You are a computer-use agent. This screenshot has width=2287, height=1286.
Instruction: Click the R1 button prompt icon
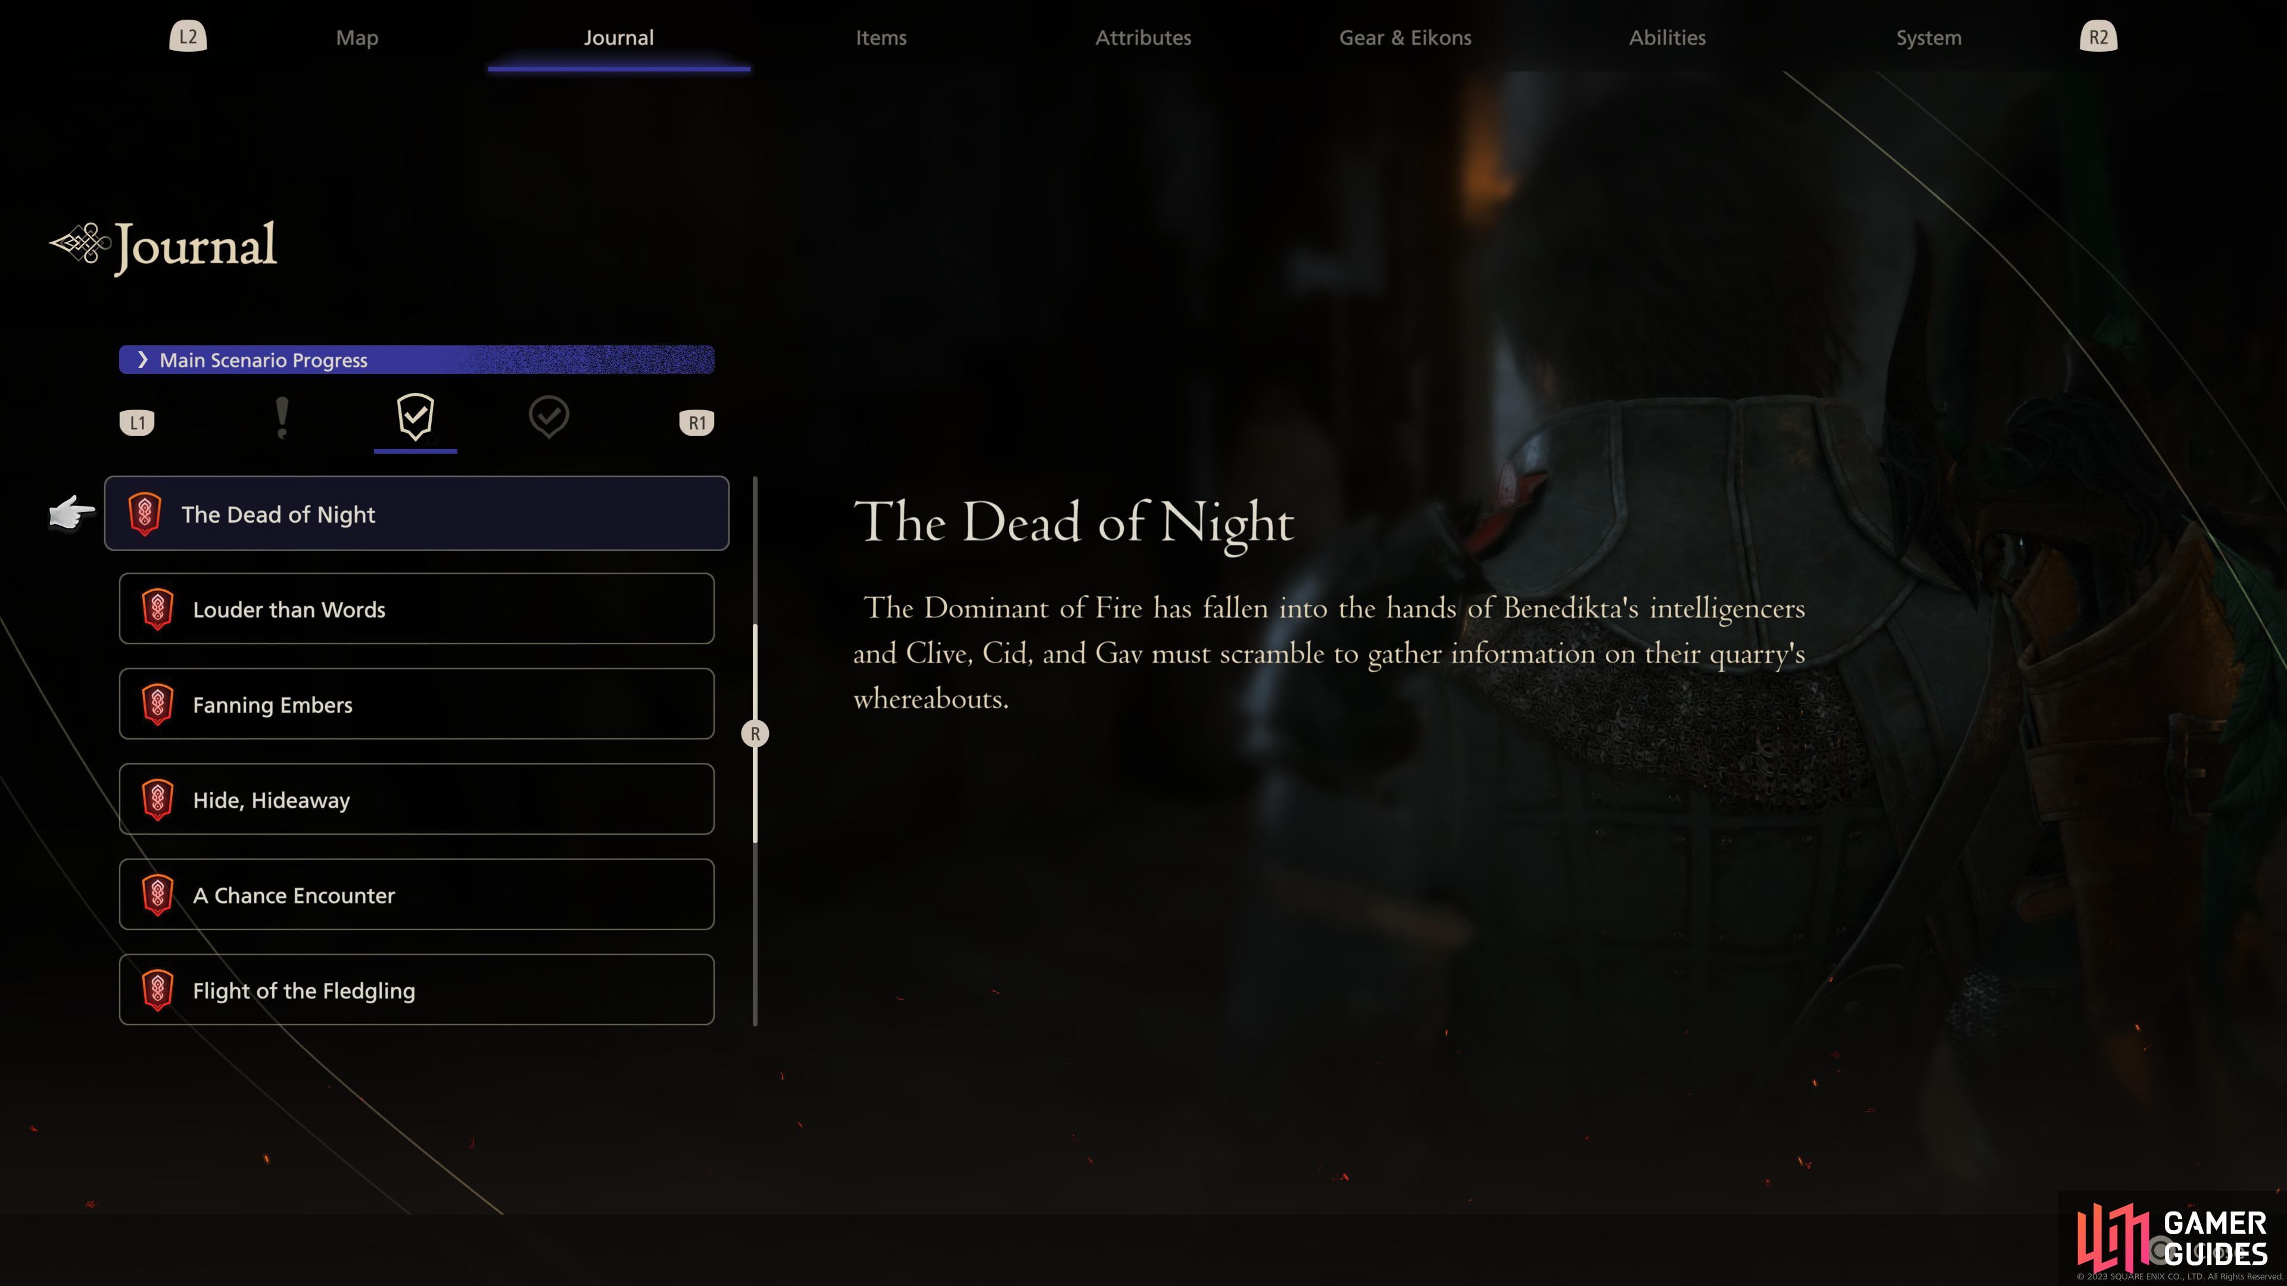[x=696, y=423]
